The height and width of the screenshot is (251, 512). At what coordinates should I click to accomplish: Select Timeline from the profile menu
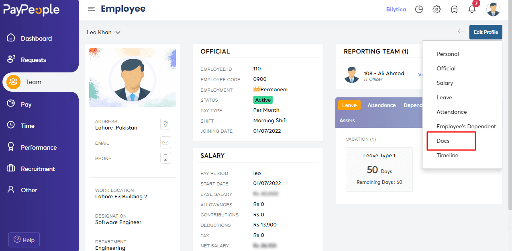[x=447, y=155]
